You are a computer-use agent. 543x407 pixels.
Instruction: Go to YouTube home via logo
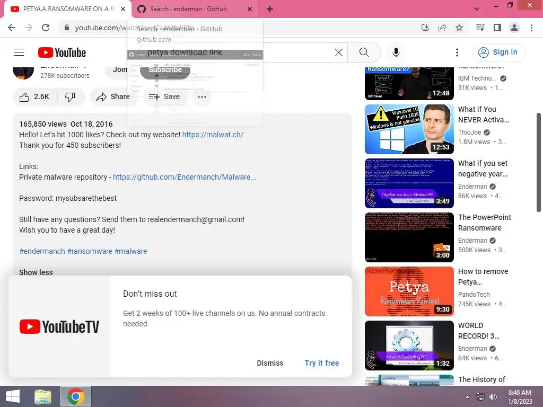tap(62, 52)
